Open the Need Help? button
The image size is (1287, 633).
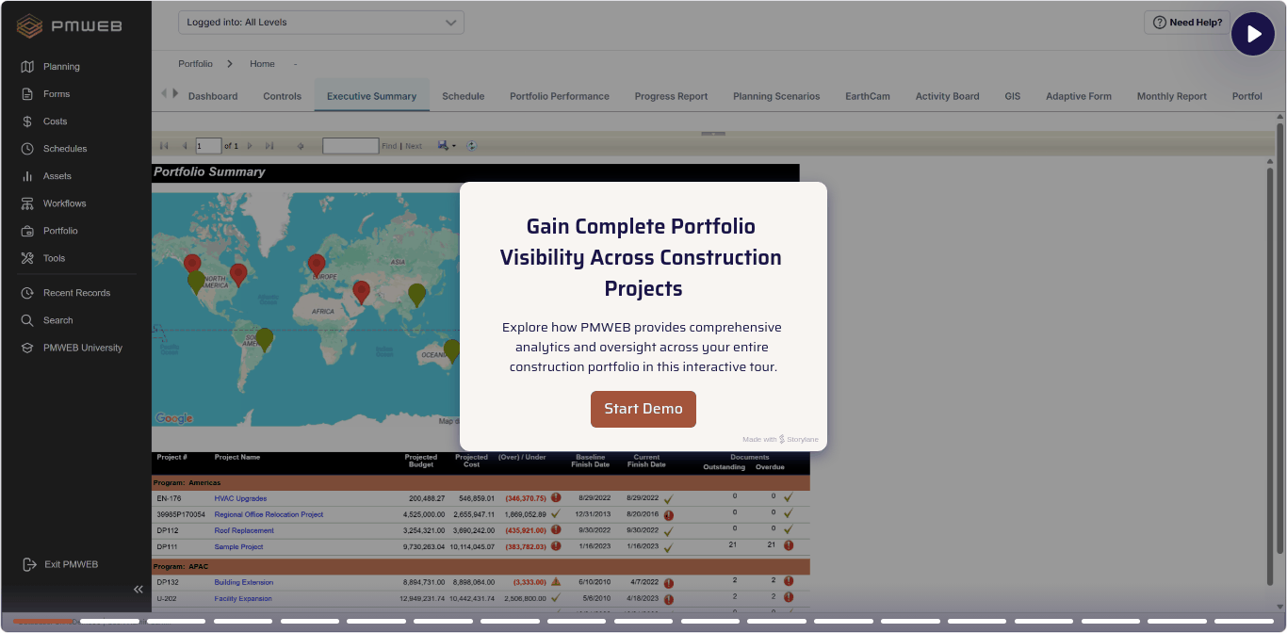tap(1187, 23)
